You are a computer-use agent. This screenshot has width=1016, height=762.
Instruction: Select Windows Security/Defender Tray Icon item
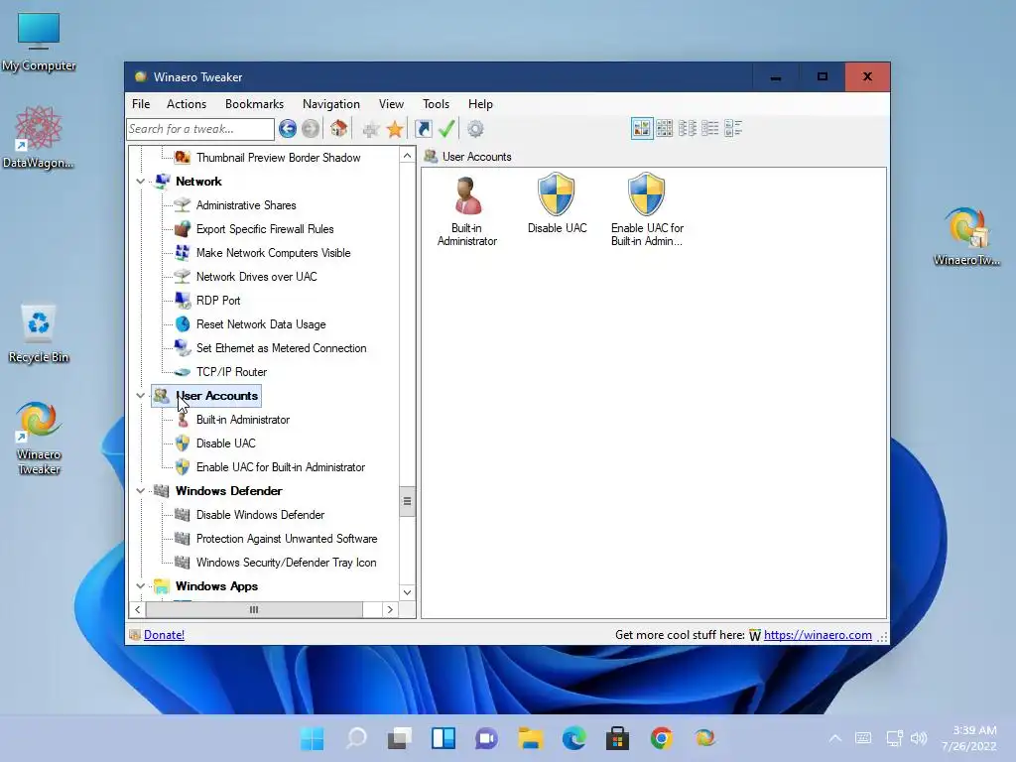[x=286, y=563]
